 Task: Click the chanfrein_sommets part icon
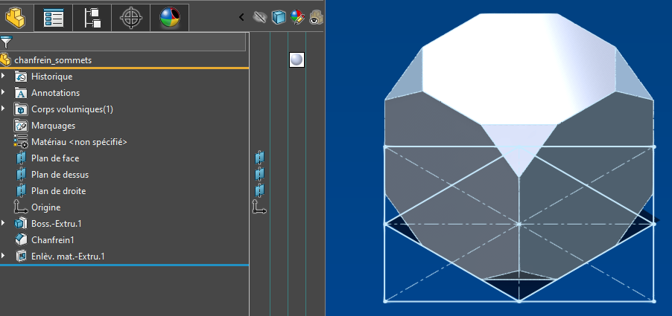point(5,60)
